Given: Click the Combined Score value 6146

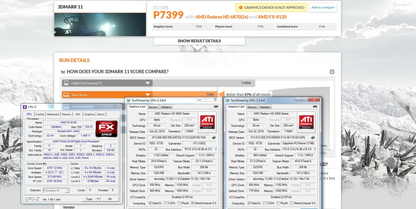Looking at the screenshot, I should pos(322,27).
